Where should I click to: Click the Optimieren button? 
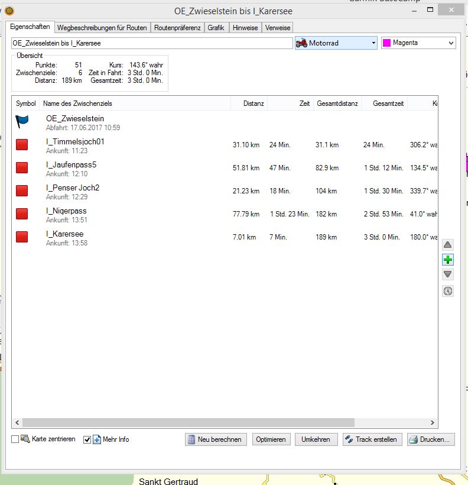pyautogui.click(x=271, y=439)
